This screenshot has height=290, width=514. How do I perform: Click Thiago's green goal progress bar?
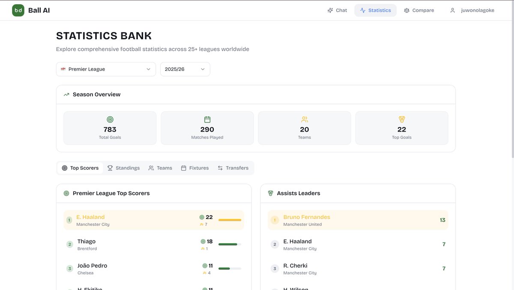[230, 244]
